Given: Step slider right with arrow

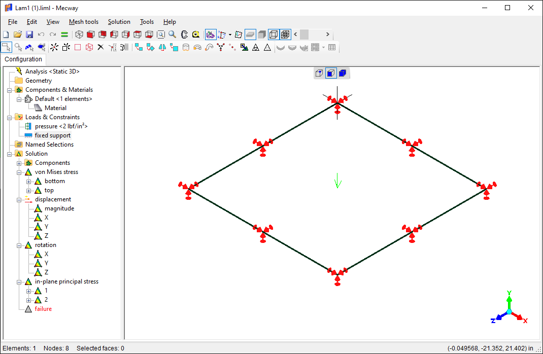Looking at the screenshot, I should (x=327, y=34).
